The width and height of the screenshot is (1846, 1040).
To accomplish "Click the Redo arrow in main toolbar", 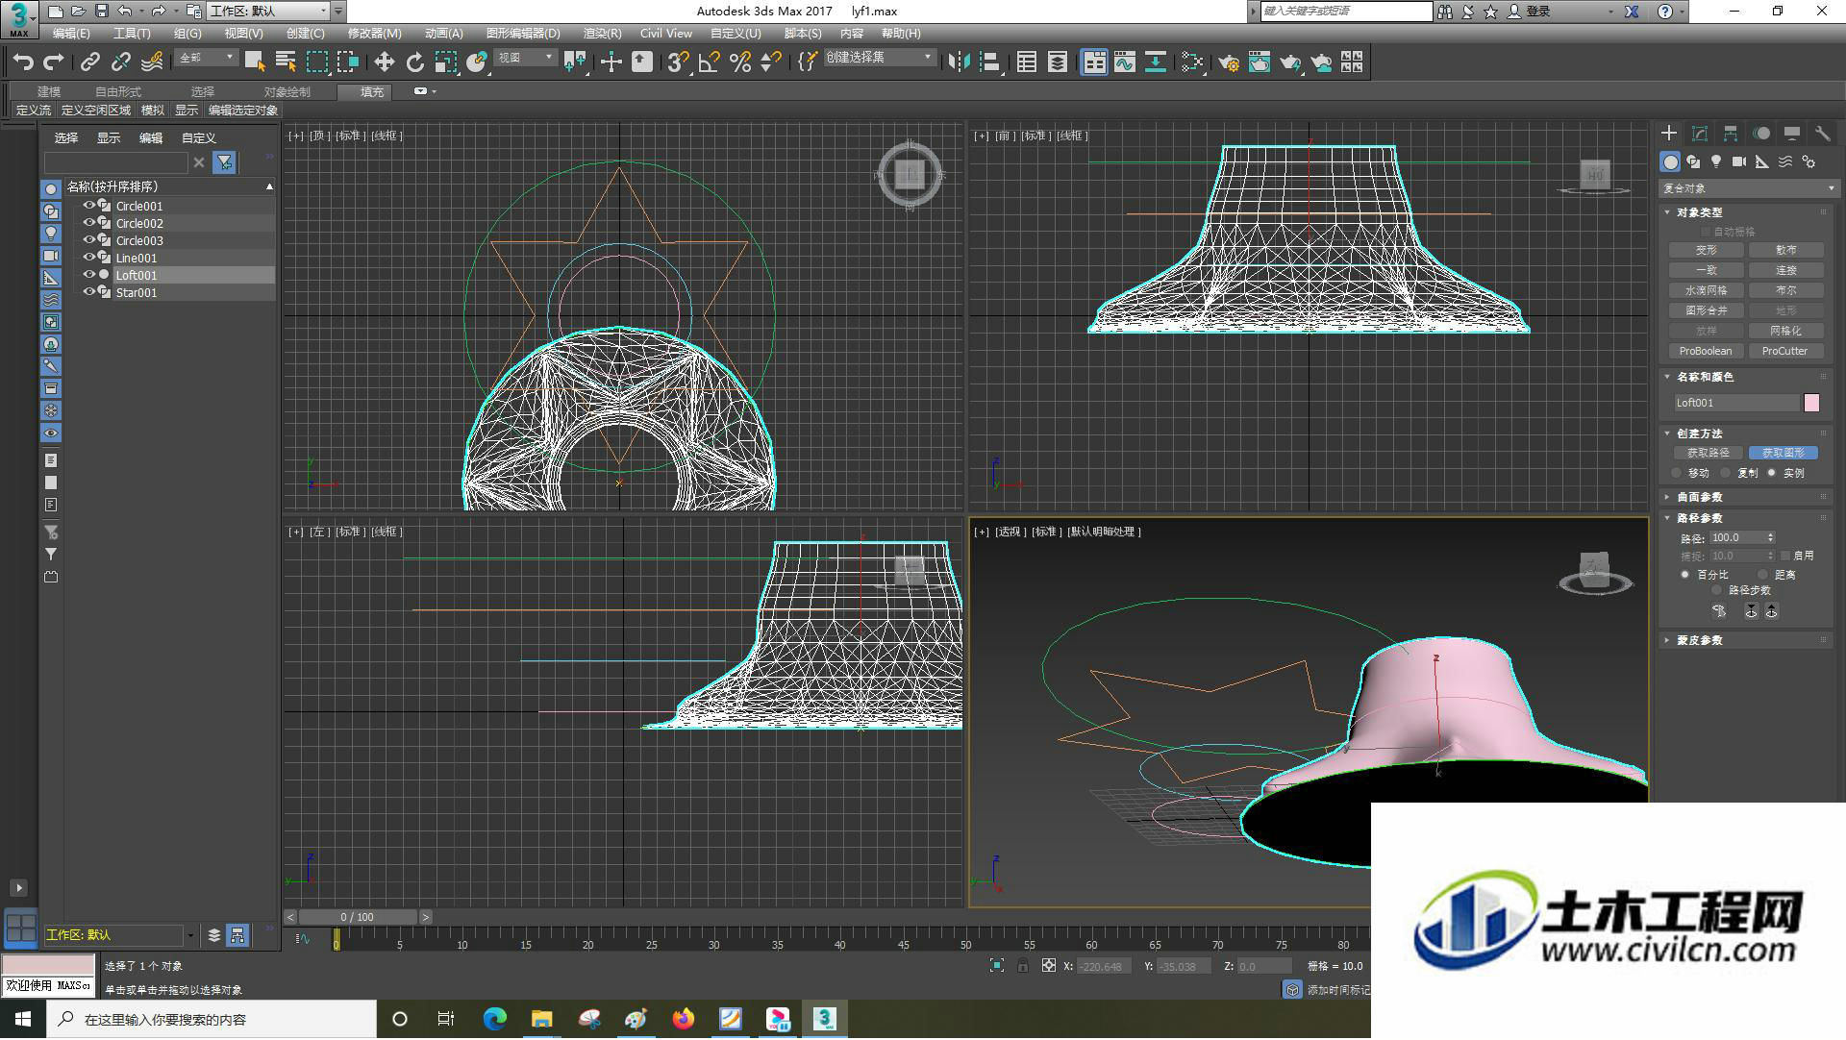I will (x=54, y=62).
